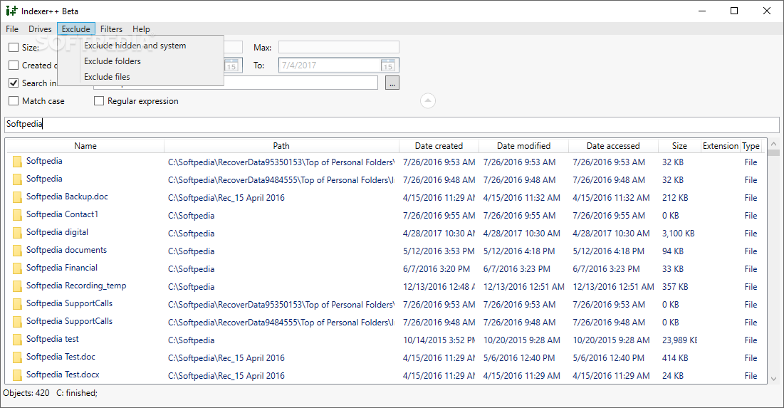Click the Softpedia search text box

click(x=392, y=124)
